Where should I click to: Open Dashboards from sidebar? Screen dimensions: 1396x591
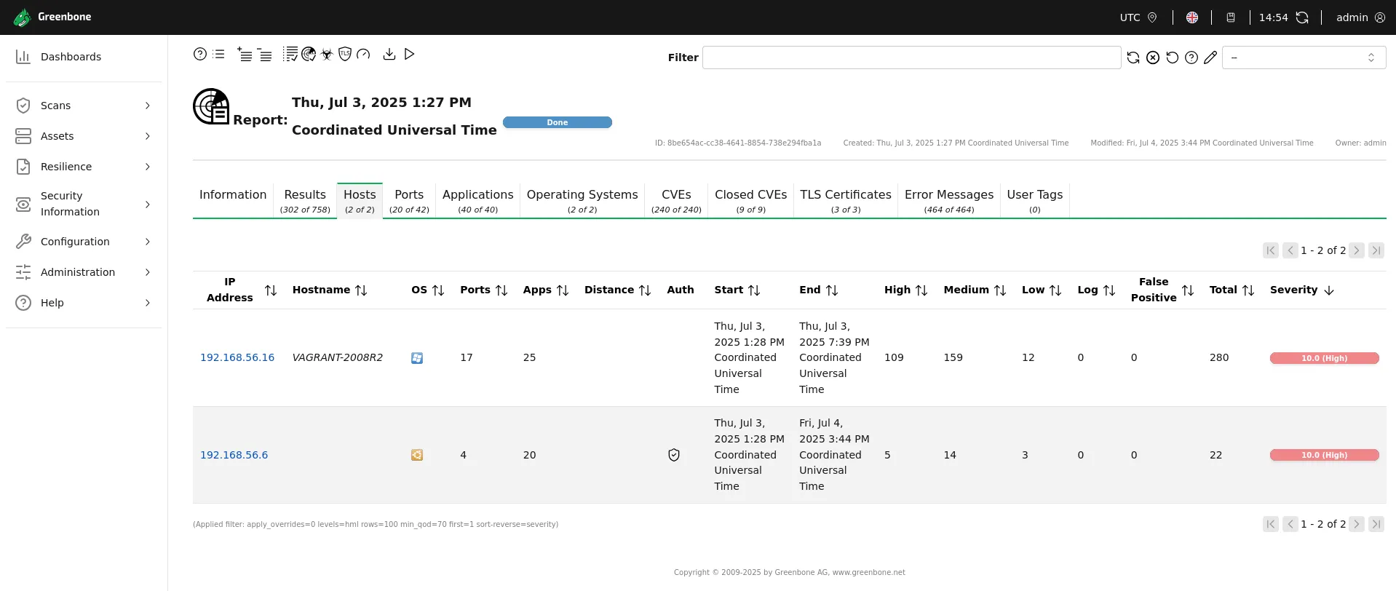84,57
